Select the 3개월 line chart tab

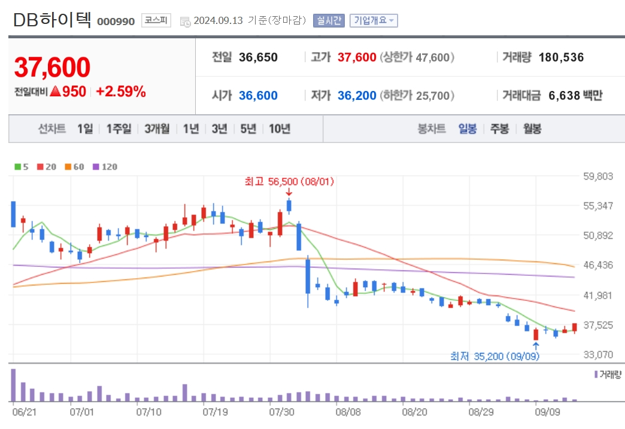157,129
